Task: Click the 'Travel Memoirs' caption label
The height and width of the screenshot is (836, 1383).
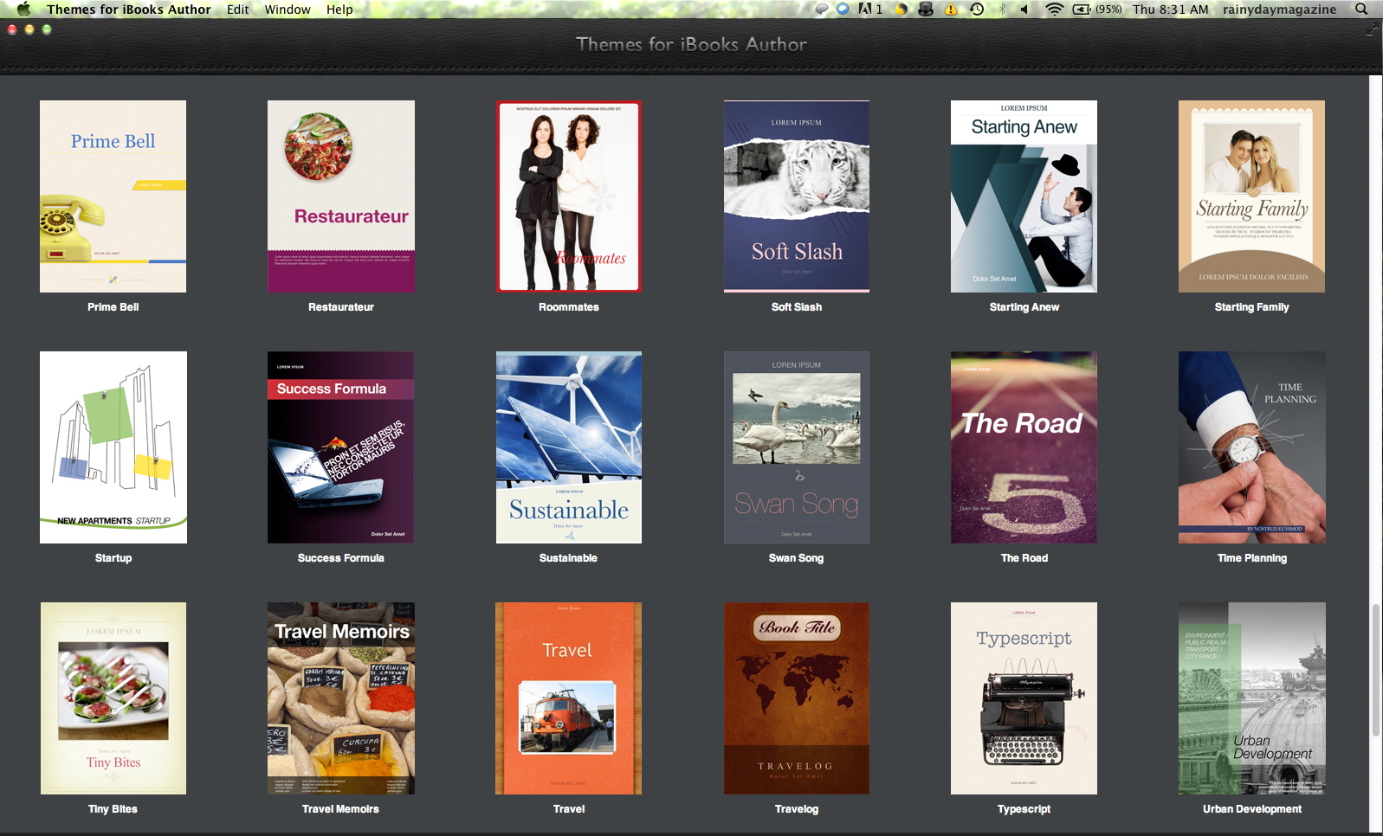Action: [340, 809]
